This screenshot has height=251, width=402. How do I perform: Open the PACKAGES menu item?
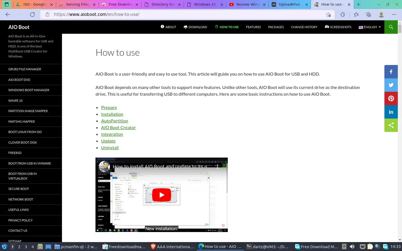276,27
